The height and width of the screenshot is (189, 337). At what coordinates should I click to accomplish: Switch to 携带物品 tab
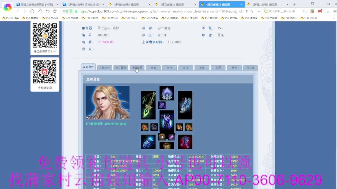pos(137,68)
